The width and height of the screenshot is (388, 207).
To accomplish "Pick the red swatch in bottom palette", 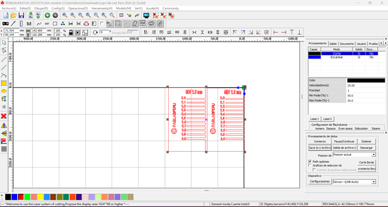I will (21, 197).
